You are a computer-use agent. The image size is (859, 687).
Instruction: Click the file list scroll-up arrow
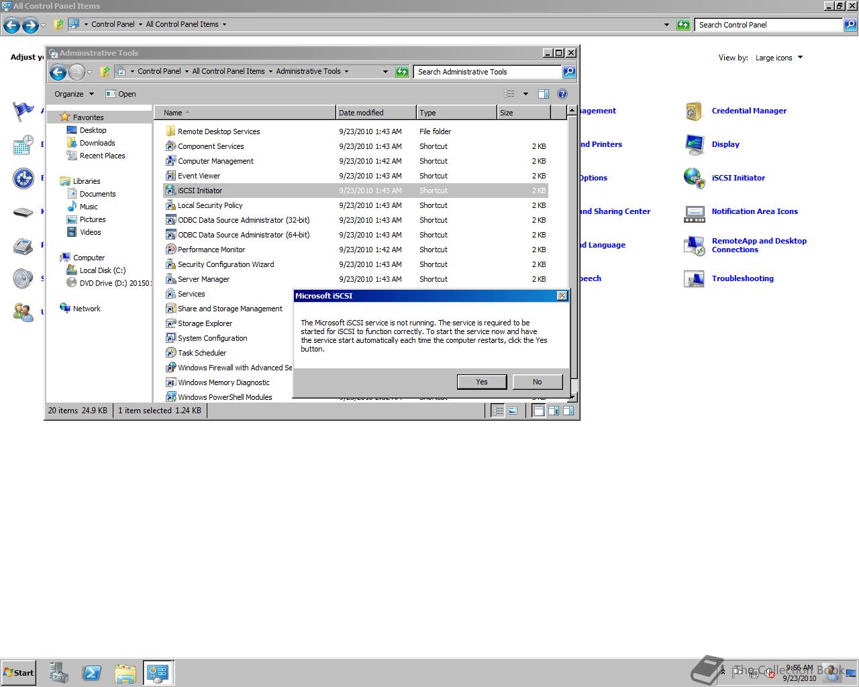click(572, 111)
